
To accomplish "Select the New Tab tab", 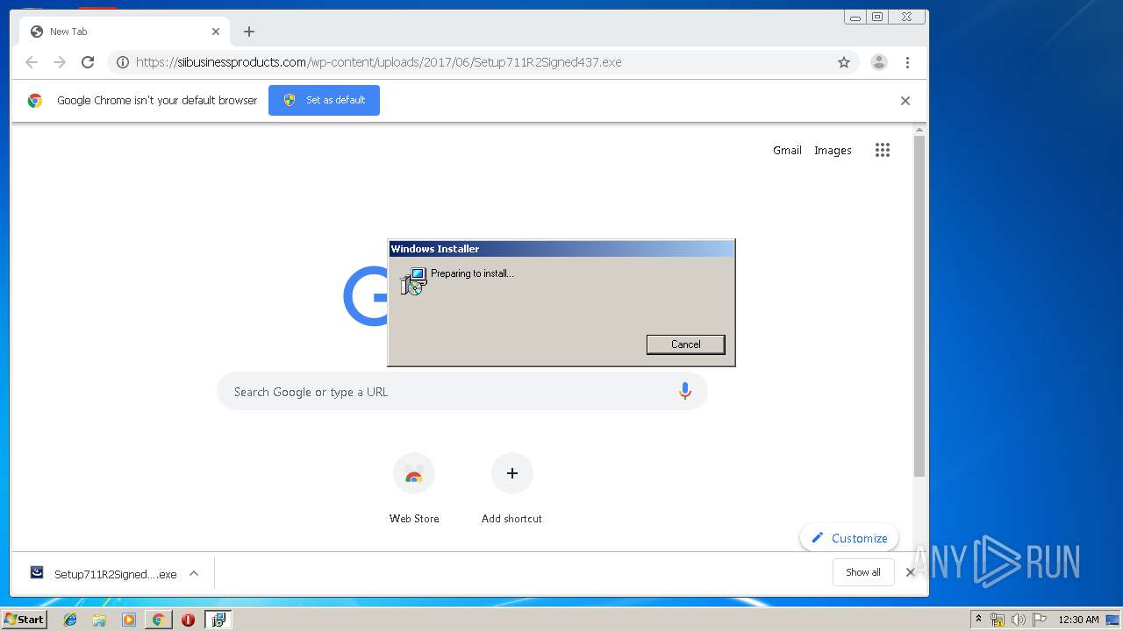I will pyautogui.click(x=125, y=32).
